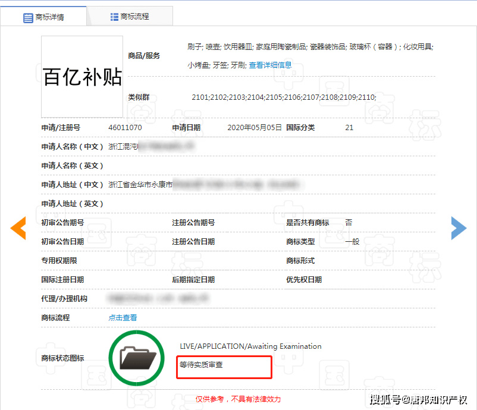Screen dimensions: 477x410
Task: Select the application date 2020年05月05日
Action: [255, 128]
